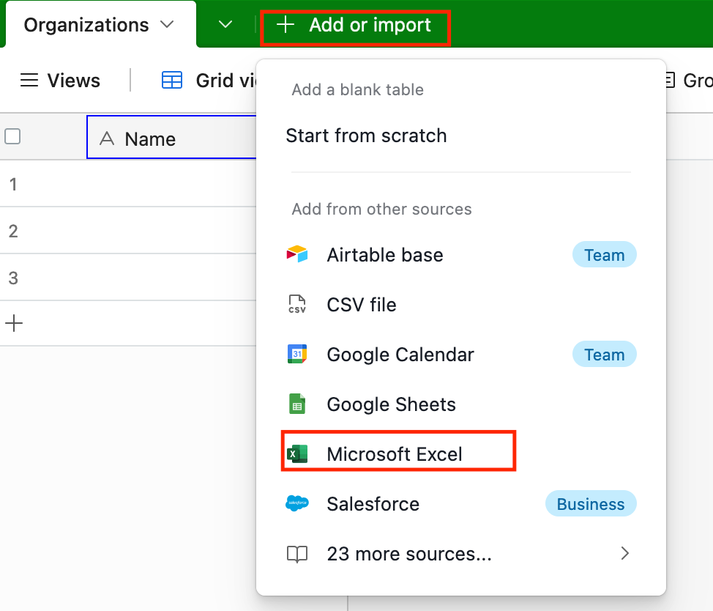Toggle the select-all rows checkbox
Viewport: 713px width, 611px height.
point(12,136)
